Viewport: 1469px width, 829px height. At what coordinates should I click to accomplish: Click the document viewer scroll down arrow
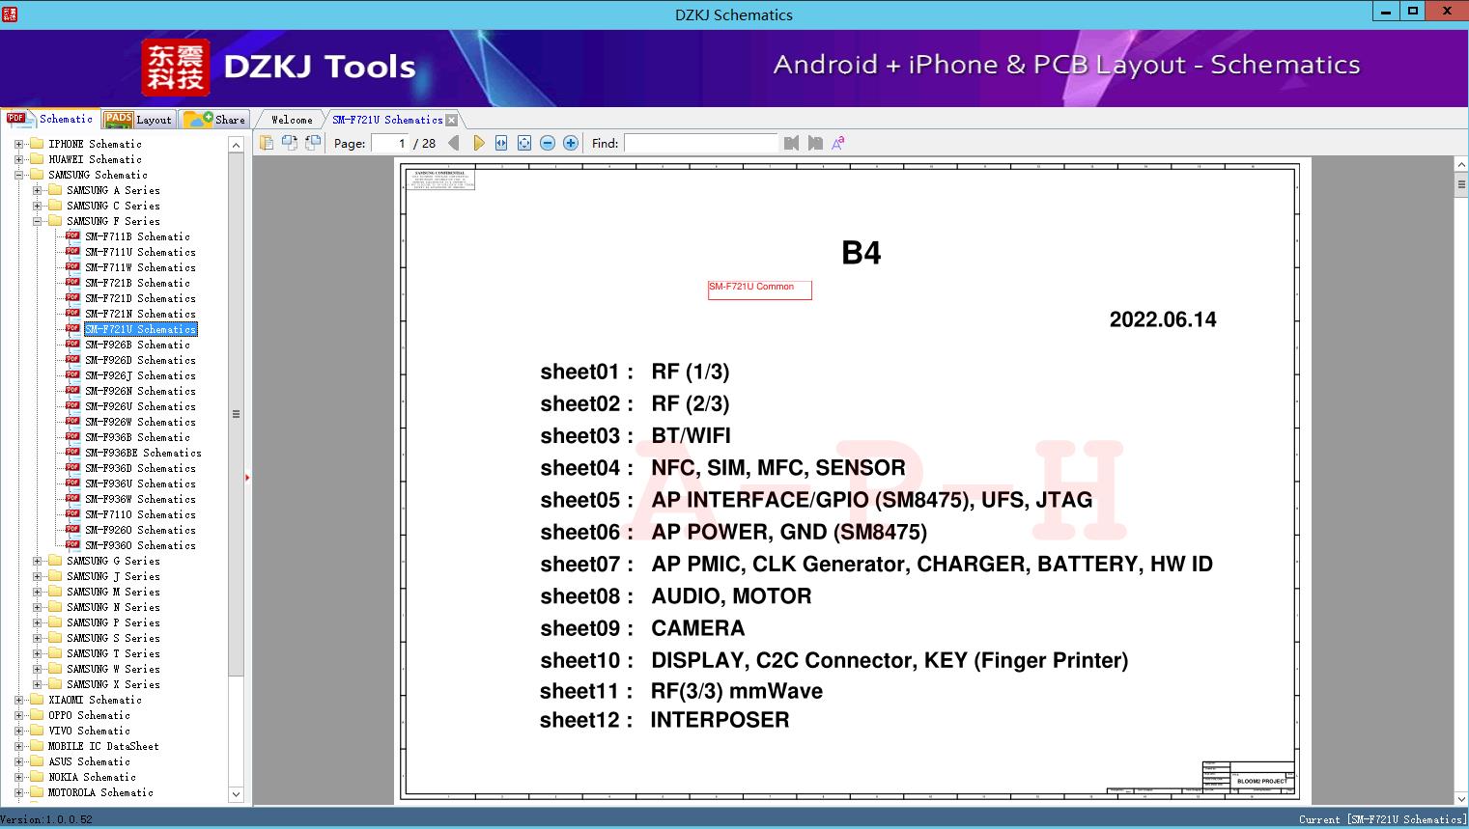click(x=1461, y=798)
